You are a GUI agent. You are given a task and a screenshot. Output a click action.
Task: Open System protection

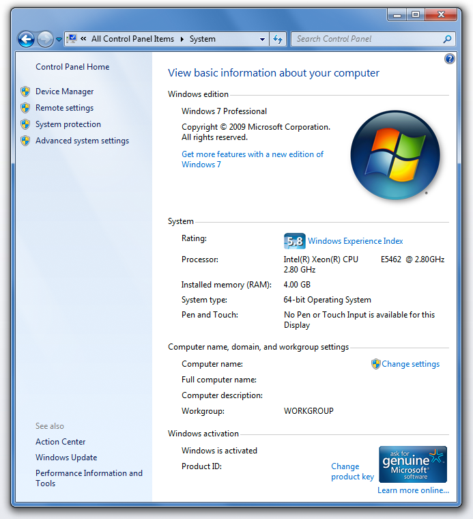pos(68,124)
